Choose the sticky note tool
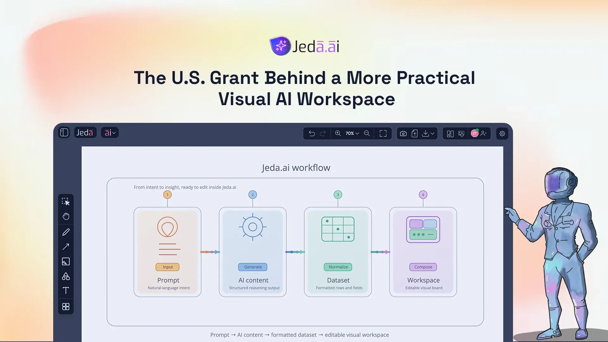 [x=66, y=261]
